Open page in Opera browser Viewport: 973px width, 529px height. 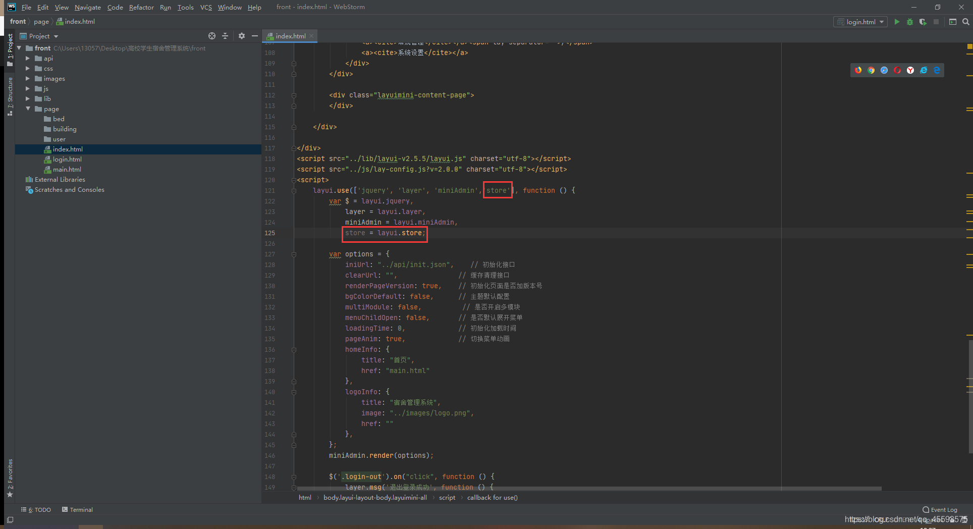coord(897,70)
